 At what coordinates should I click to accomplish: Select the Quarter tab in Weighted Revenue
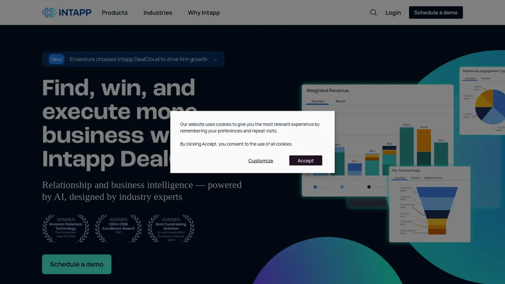(x=318, y=101)
